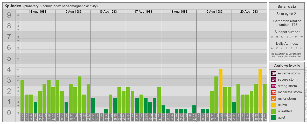Select the dark green quiet legend swatch
Viewport: 307px width, 124px height.
point(274,117)
